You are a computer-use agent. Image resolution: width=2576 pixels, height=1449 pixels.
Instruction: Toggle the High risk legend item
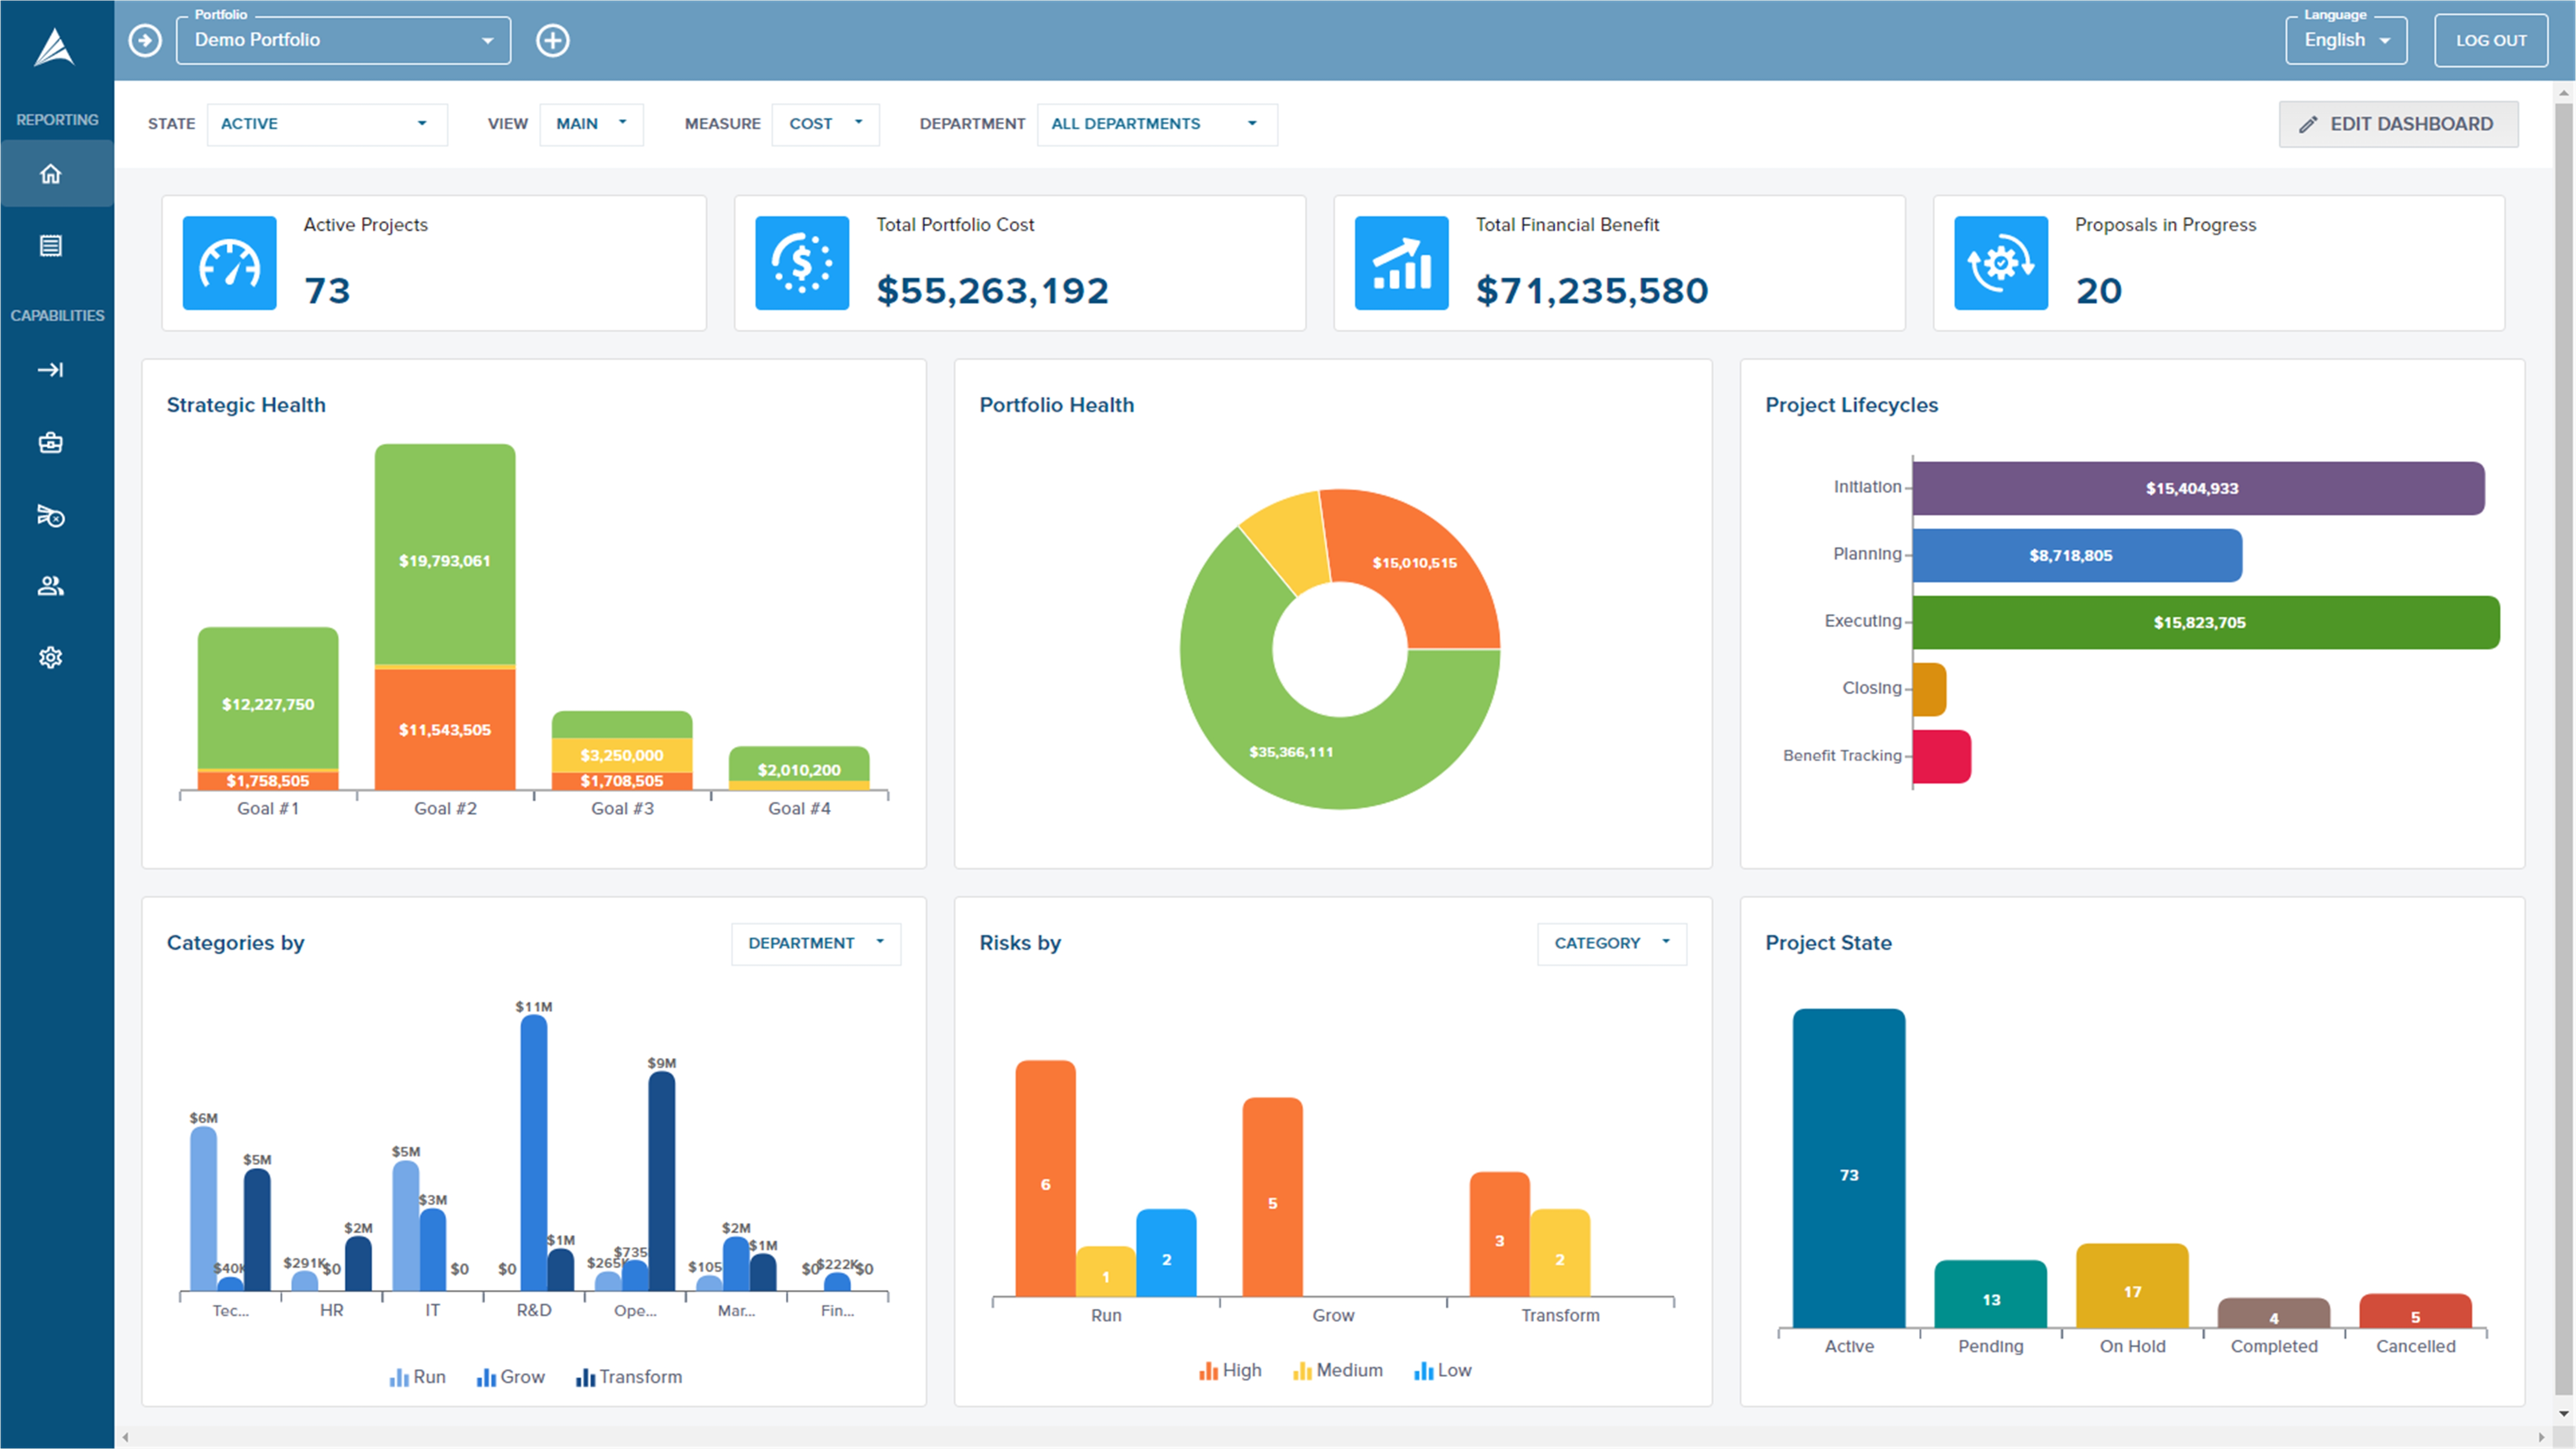[1230, 1370]
